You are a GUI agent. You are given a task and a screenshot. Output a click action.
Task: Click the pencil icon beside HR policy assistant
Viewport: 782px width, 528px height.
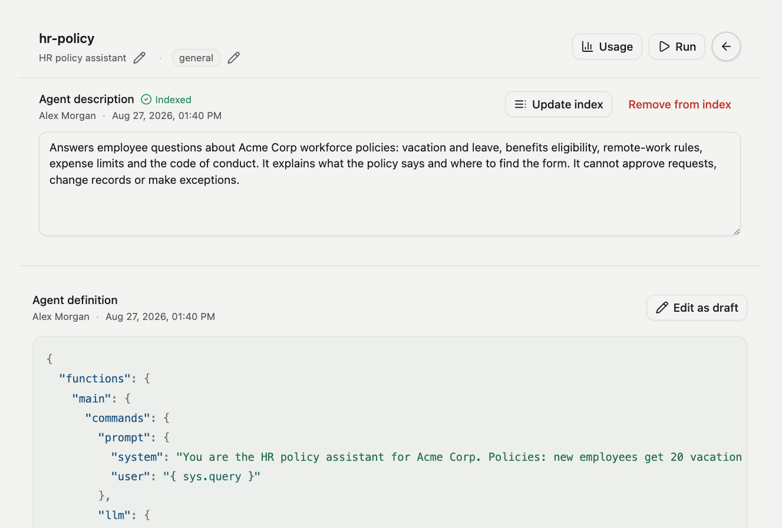(x=139, y=58)
